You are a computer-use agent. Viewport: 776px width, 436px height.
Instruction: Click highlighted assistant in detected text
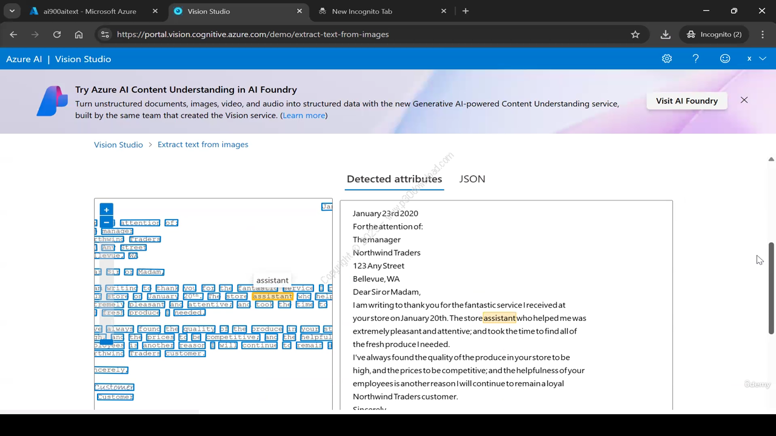[500, 318]
